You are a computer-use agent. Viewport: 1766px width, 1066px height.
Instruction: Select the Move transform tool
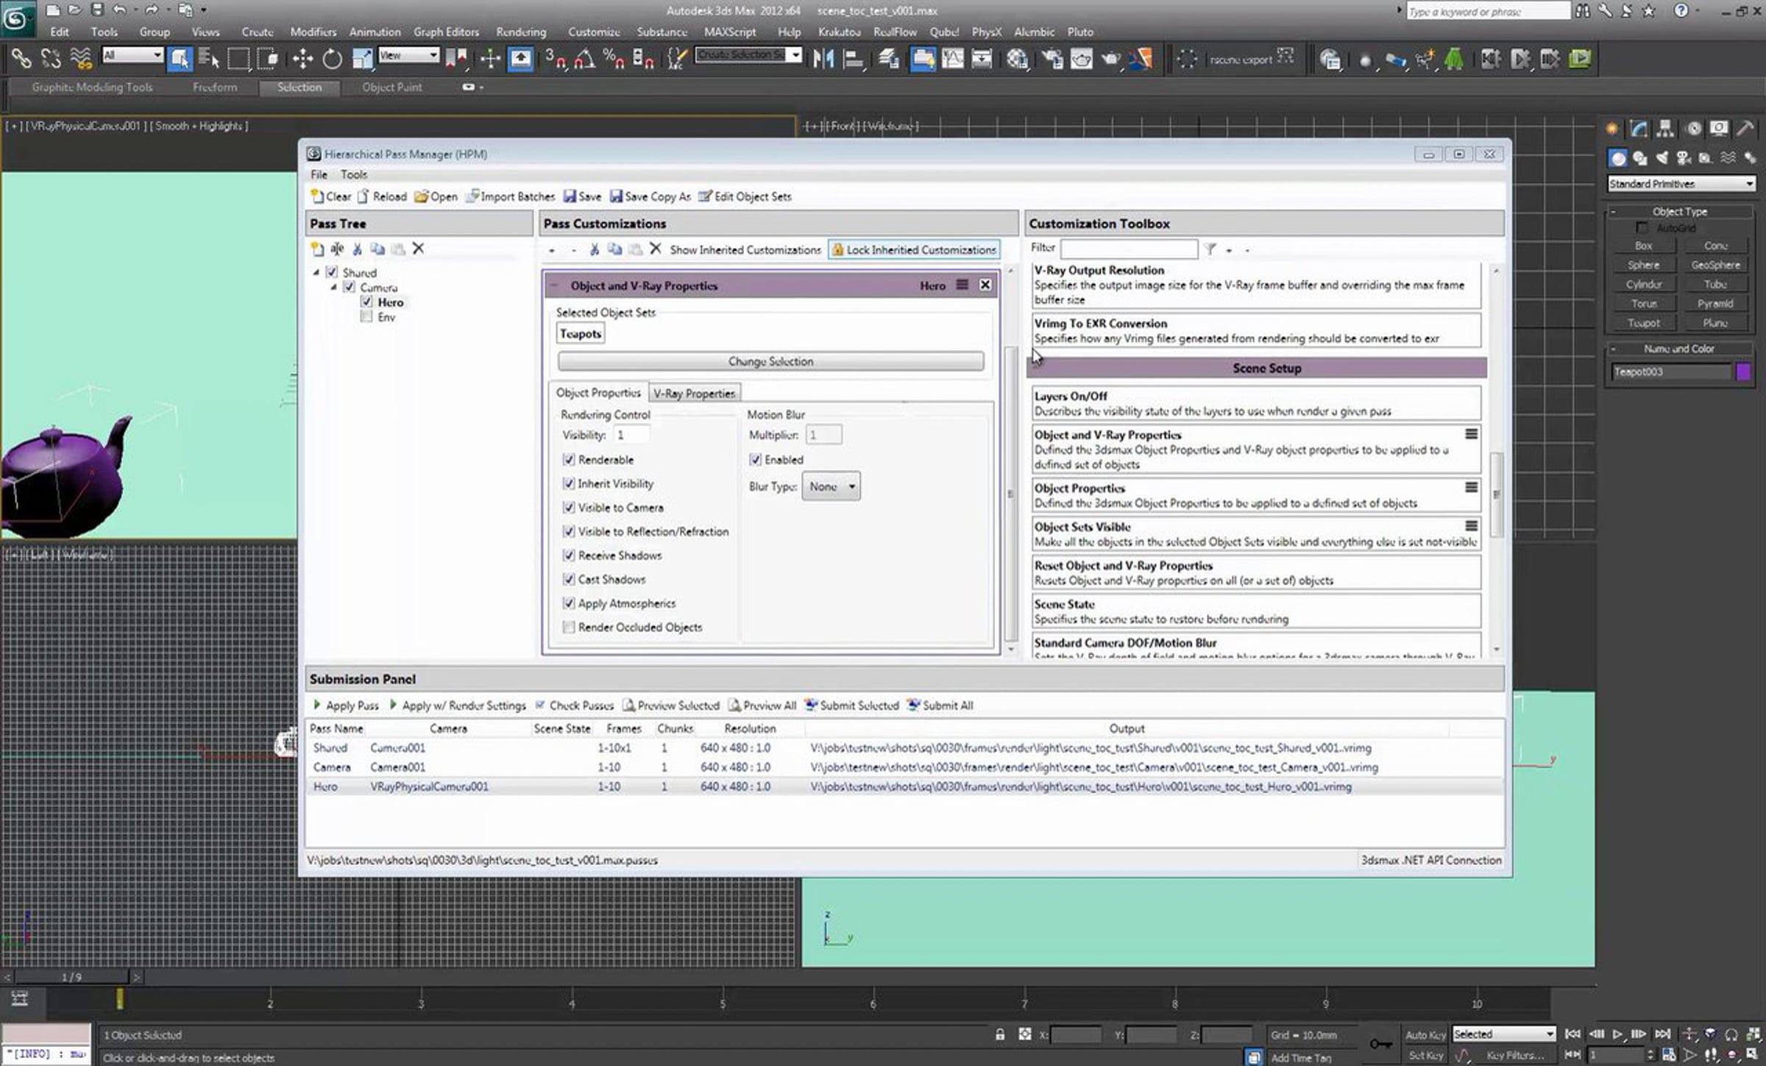[302, 58]
